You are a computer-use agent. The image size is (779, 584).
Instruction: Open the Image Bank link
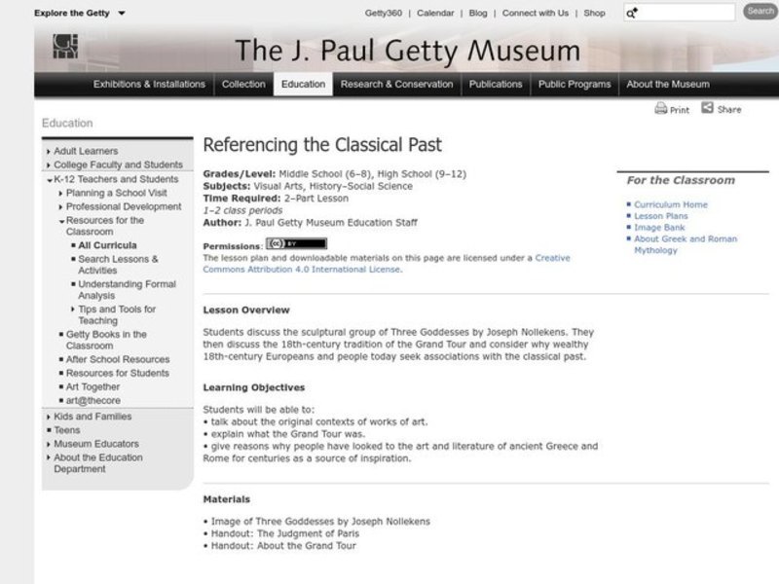click(658, 227)
